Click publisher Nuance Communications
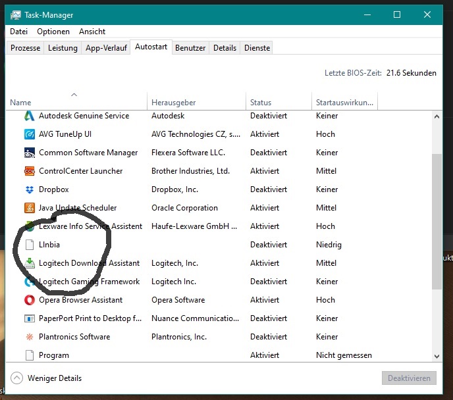Screen dimensions: 453x400 coord(195,318)
